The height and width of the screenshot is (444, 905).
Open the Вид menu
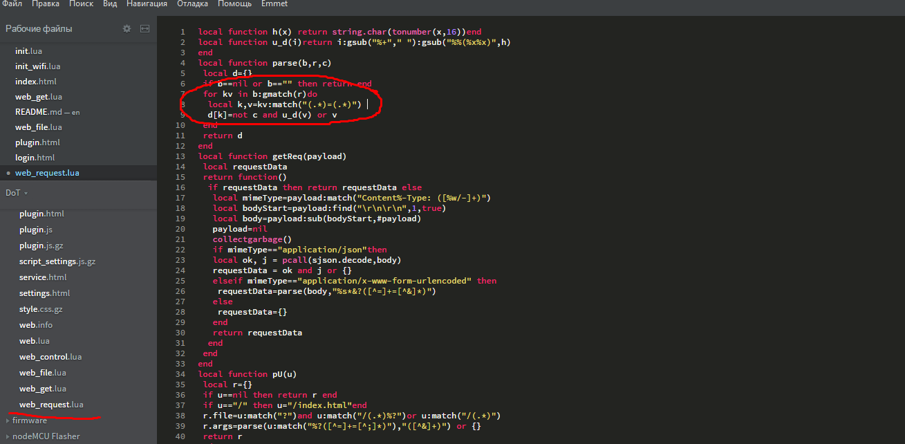pos(110,4)
